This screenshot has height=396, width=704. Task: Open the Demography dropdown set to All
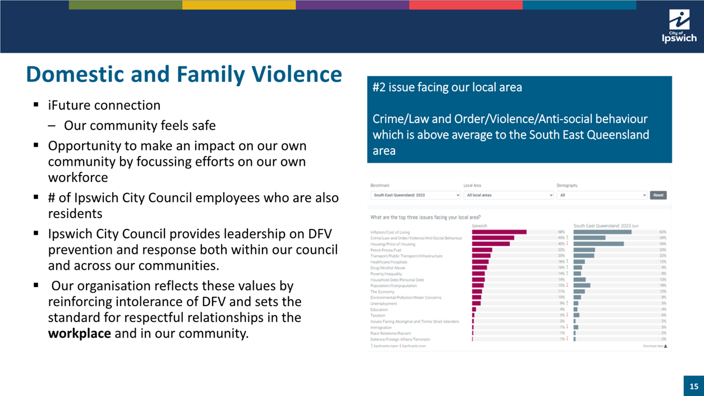[601, 195]
